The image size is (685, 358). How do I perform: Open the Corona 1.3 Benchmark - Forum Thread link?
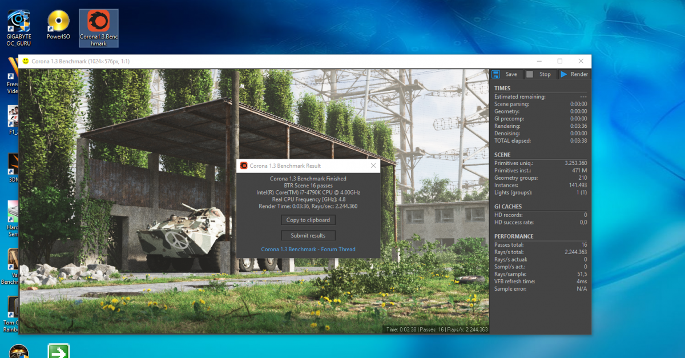click(308, 249)
